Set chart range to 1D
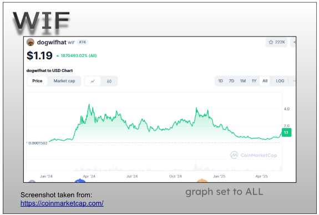Screen dimensions: 319x215 (221, 81)
